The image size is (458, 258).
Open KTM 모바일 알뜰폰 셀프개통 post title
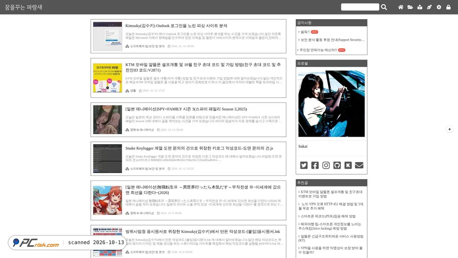pyautogui.click(x=203, y=67)
